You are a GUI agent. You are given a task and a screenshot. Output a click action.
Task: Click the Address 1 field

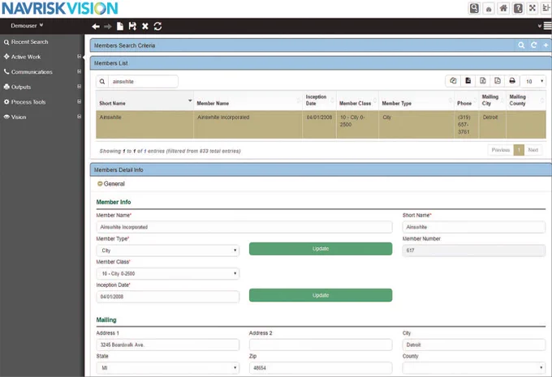(x=167, y=345)
